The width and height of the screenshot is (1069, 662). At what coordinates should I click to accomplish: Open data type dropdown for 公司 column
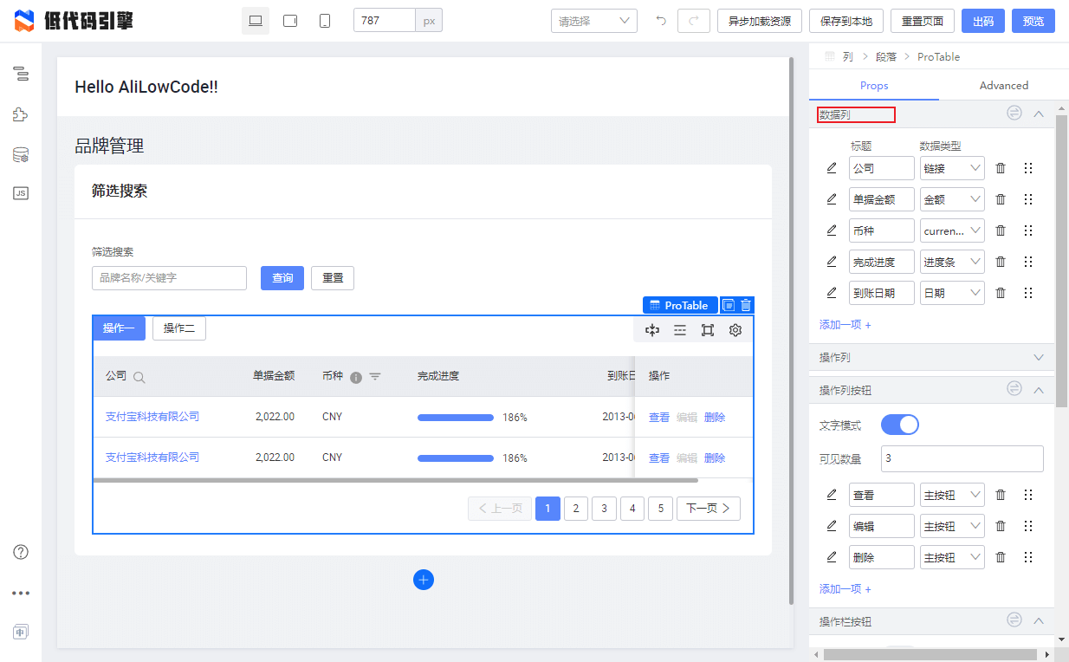click(x=952, y=168)
